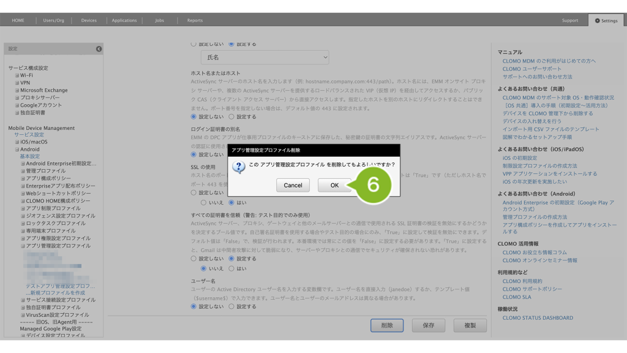Expand the VPN tree node

tap(17, 83)
